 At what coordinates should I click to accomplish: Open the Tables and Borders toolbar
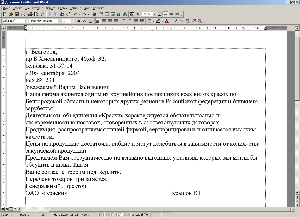point(101,14)
